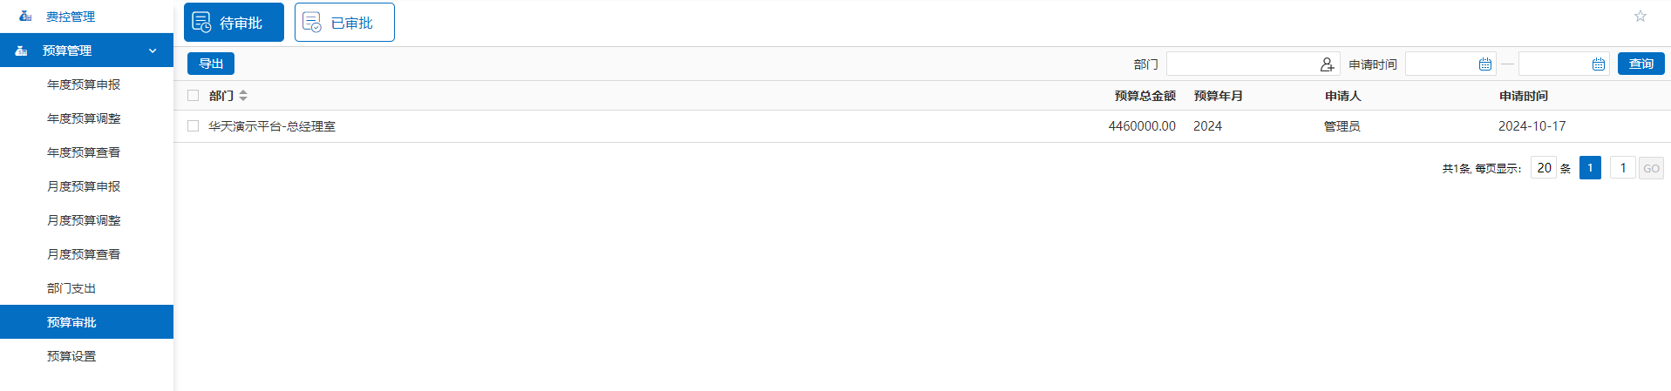Image resolution: width=1671 pixels, height=391 pixels.
Task: Collapse the 预算管理 menu chevron
Action: click(x=153, y=51)
